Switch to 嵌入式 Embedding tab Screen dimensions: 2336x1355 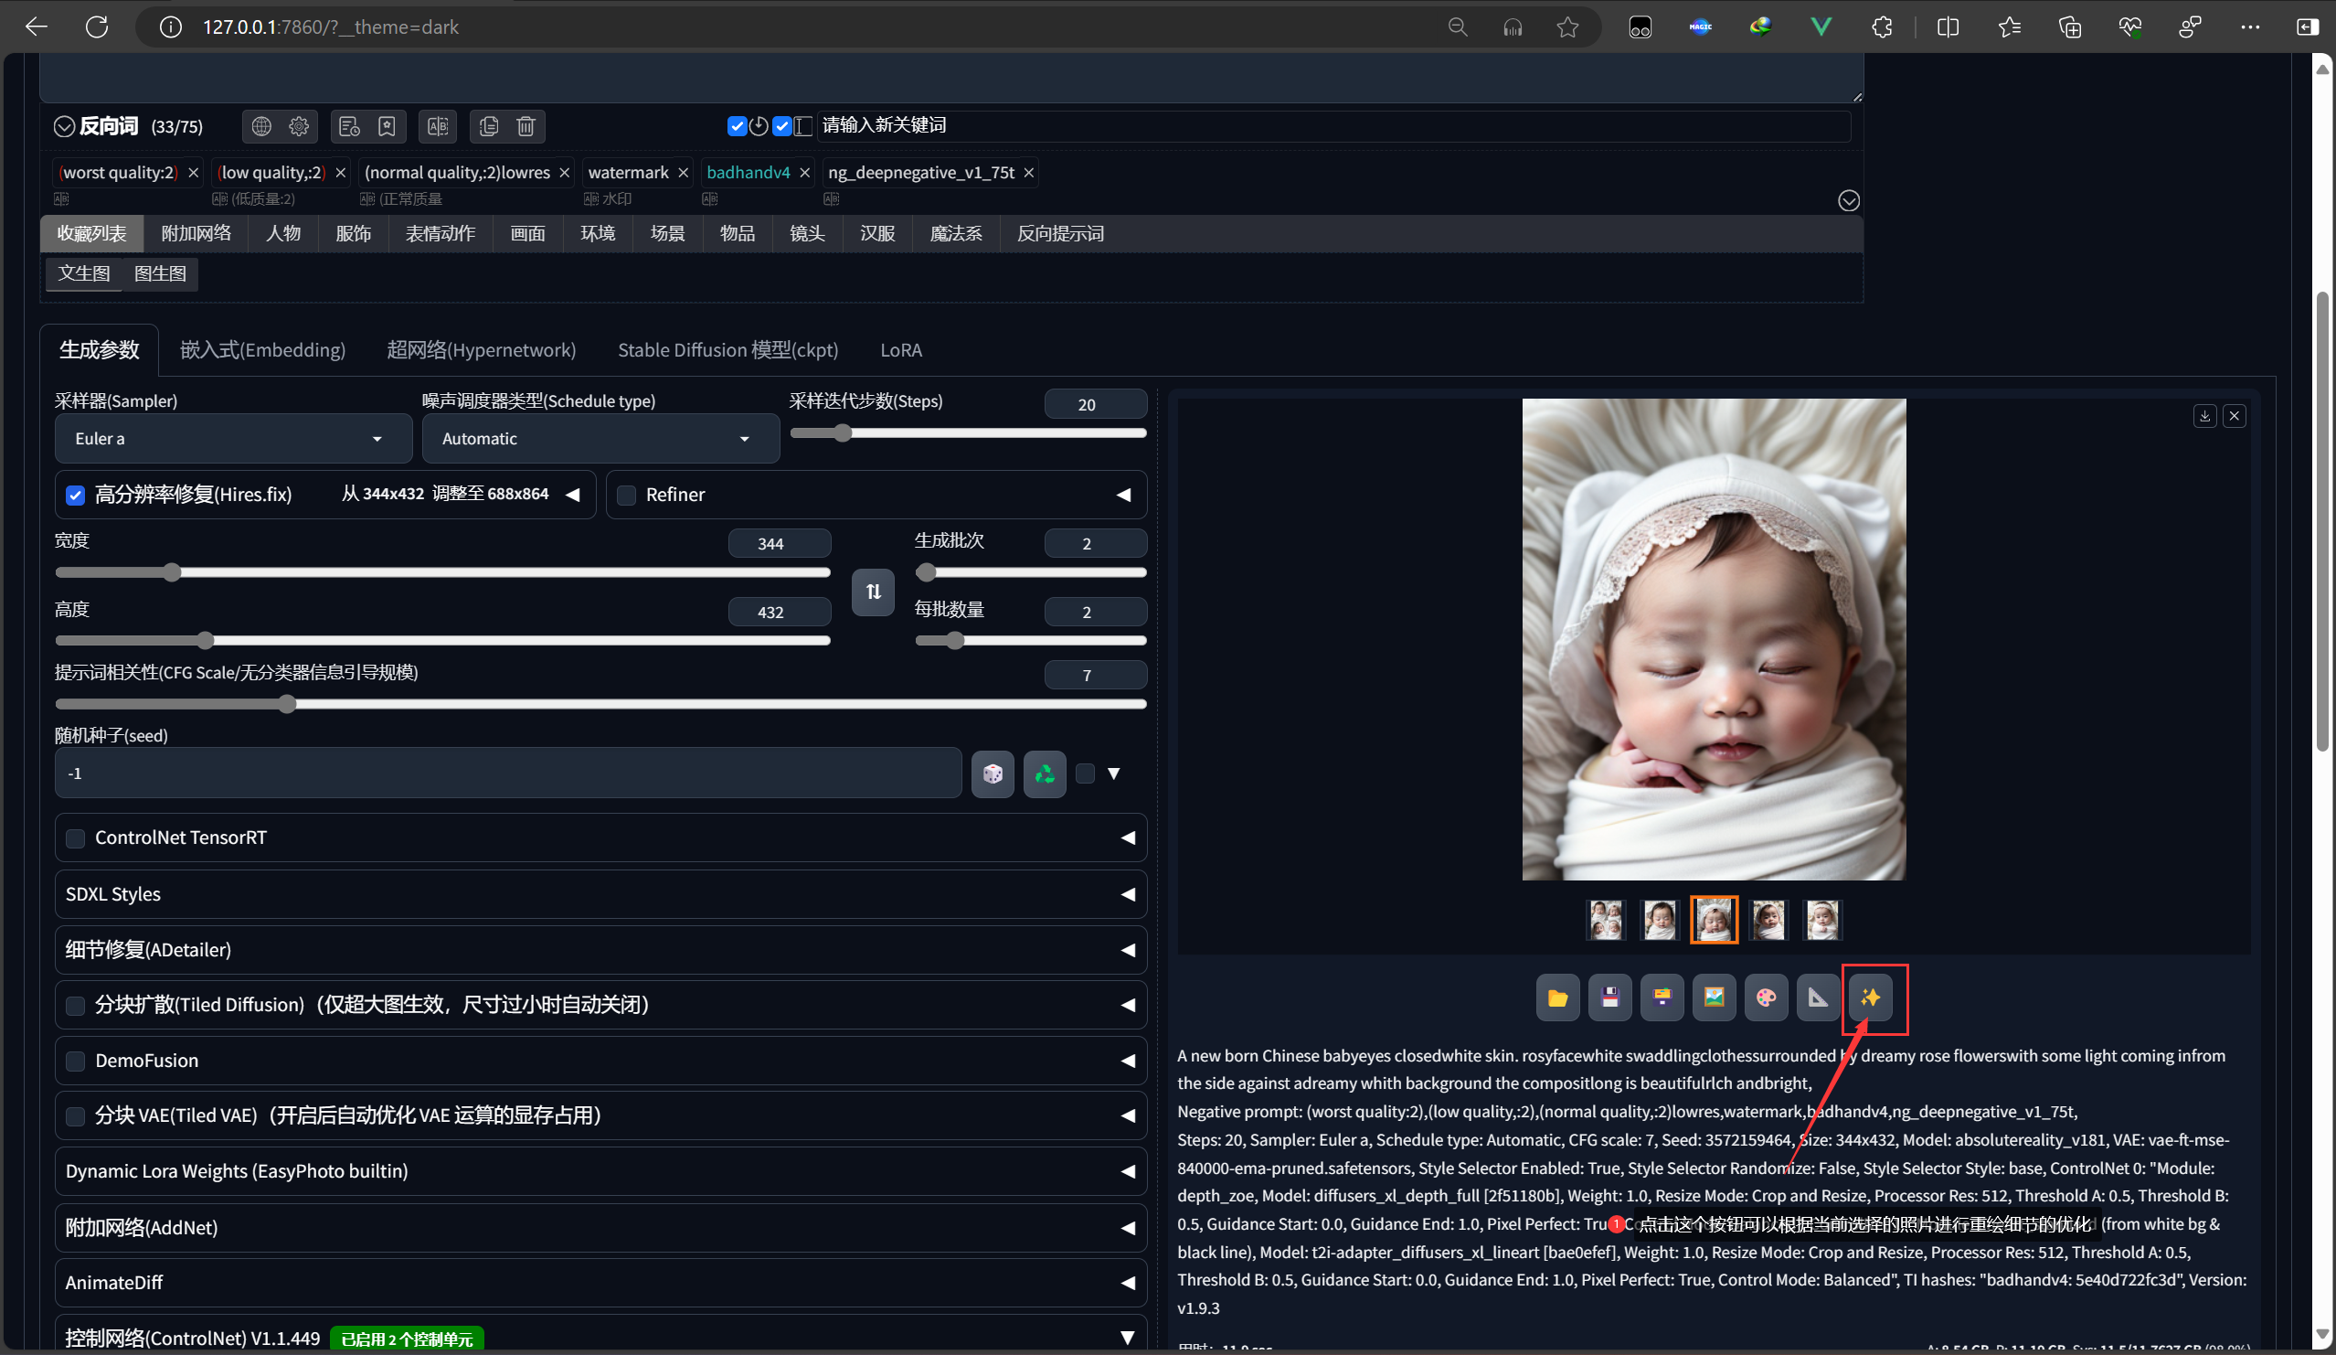click(262, 349)
